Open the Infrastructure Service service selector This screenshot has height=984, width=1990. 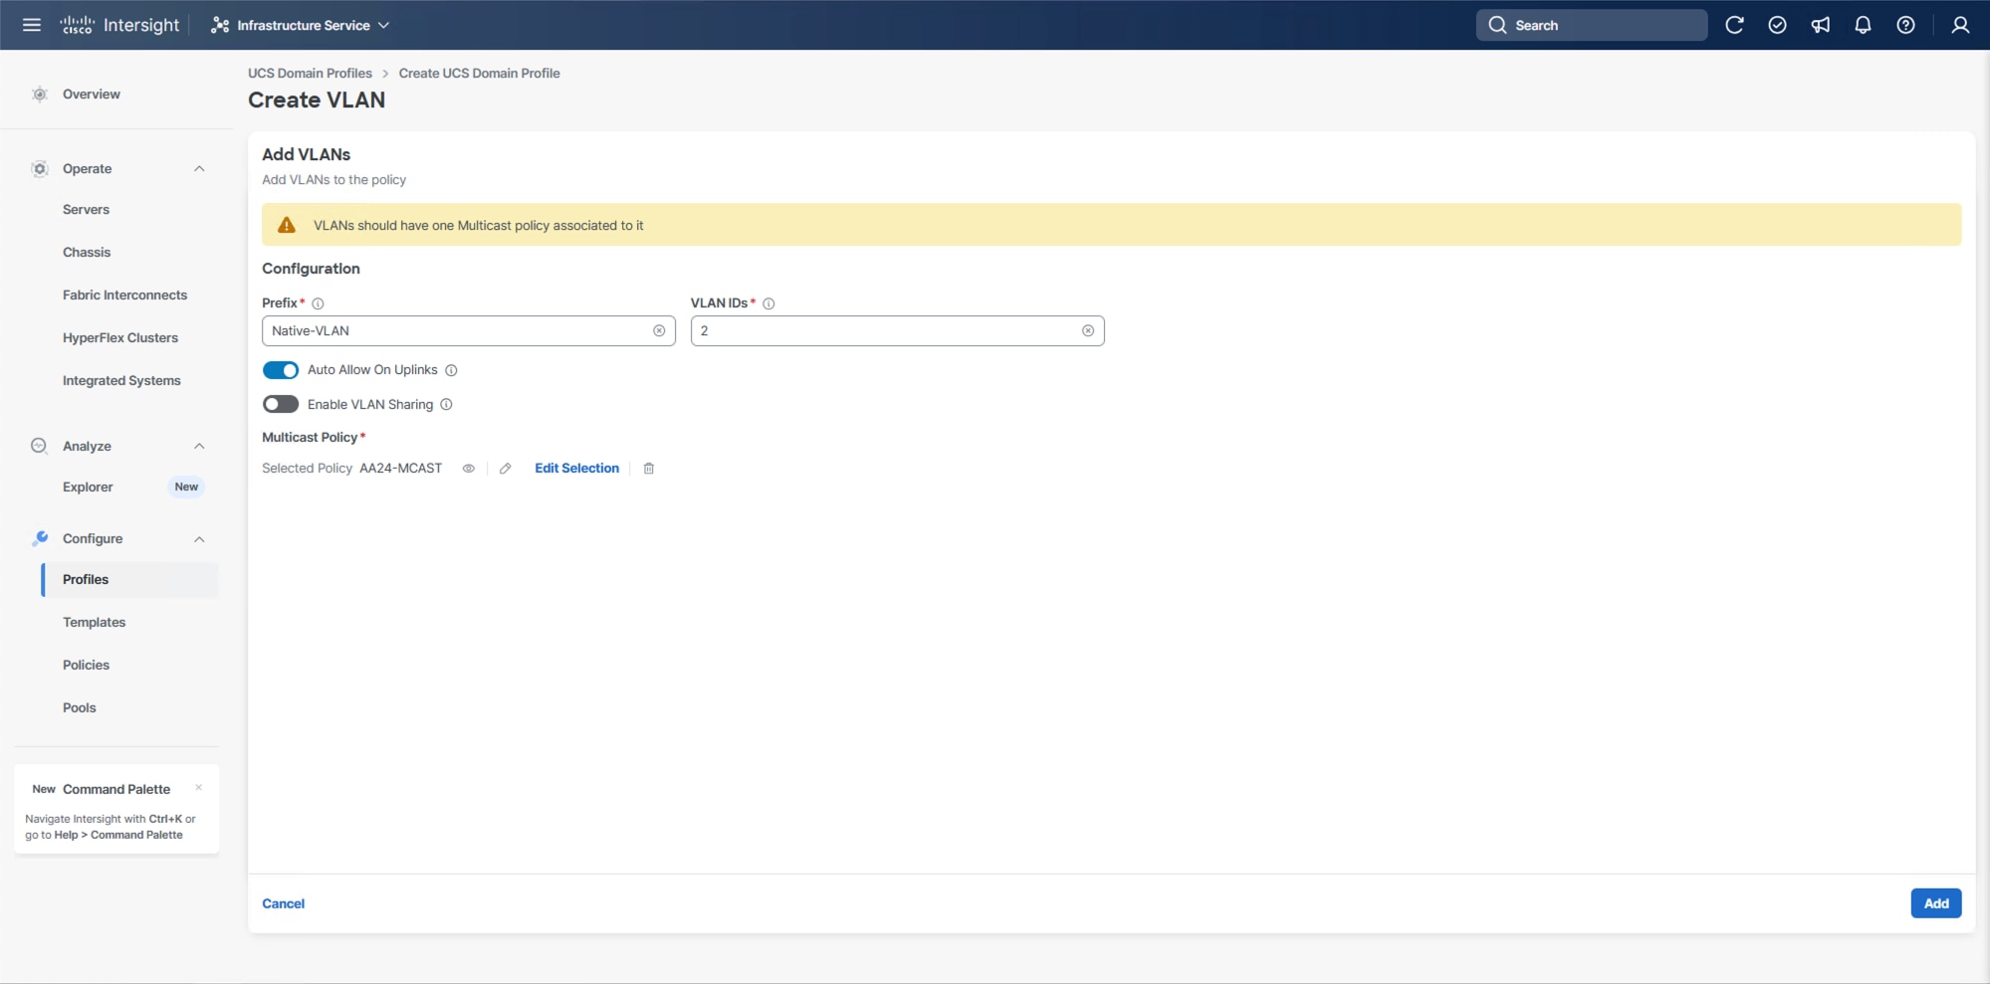pyautogui.click(x=299, y=25)
